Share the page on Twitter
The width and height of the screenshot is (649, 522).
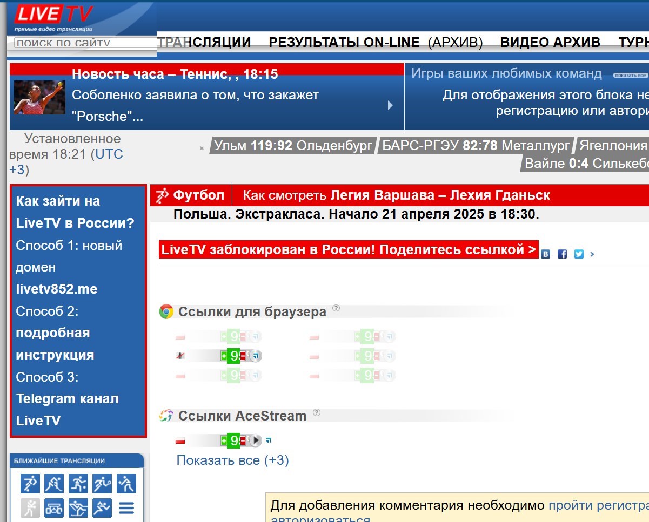579,254
